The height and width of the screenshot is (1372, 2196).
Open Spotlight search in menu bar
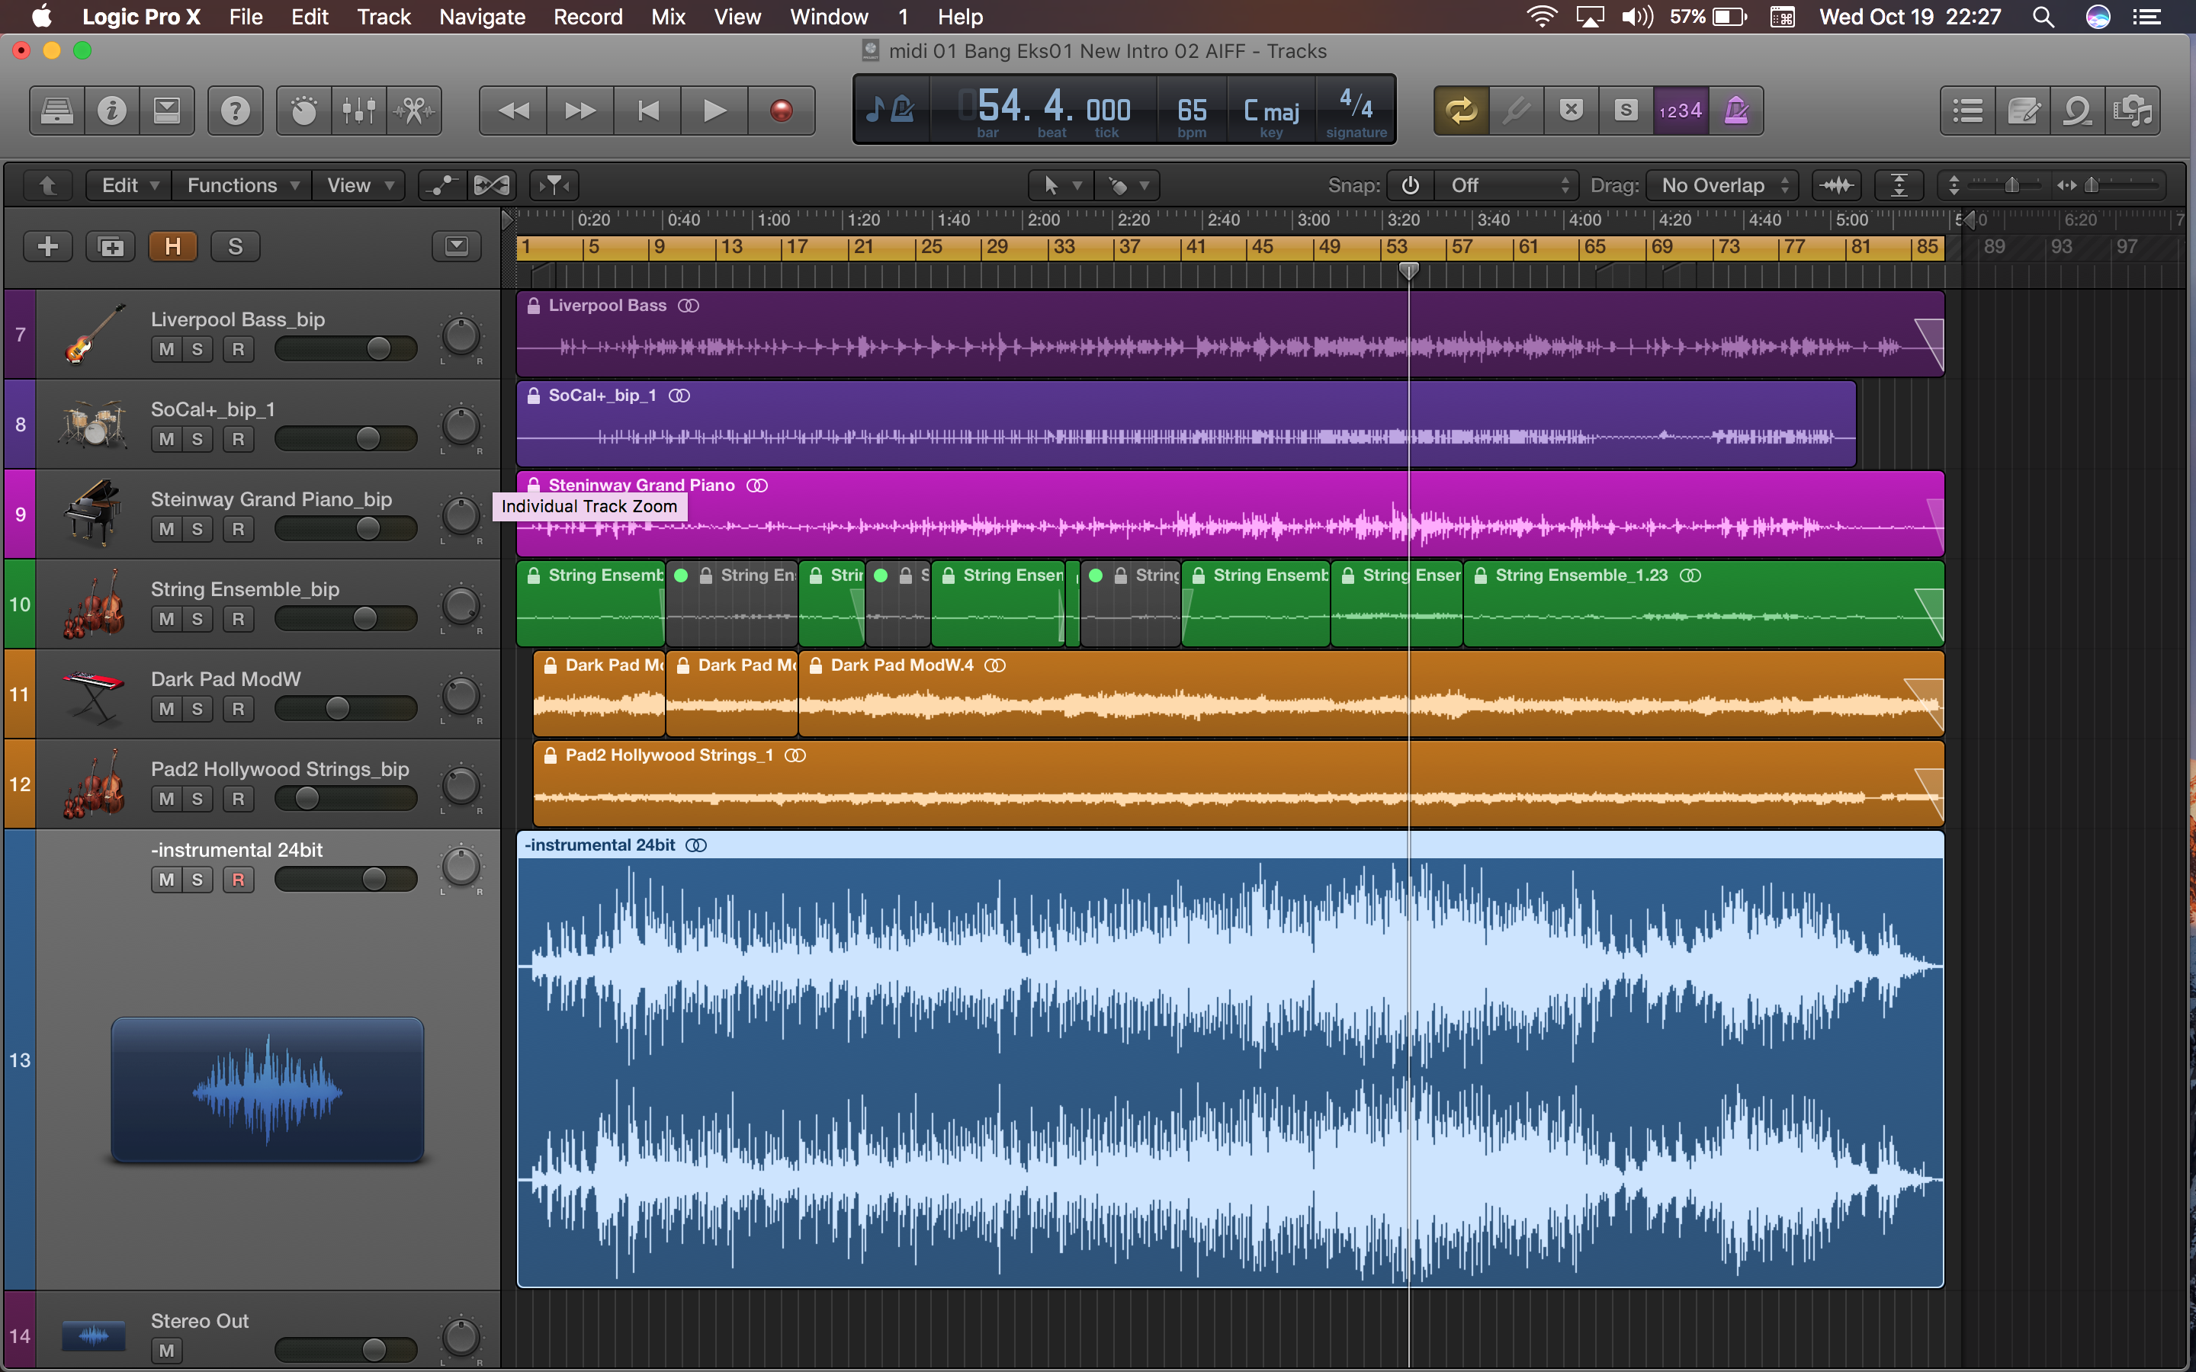pos(2043,16)
